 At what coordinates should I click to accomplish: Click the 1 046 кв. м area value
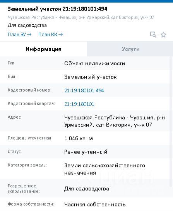coord(79,138)
